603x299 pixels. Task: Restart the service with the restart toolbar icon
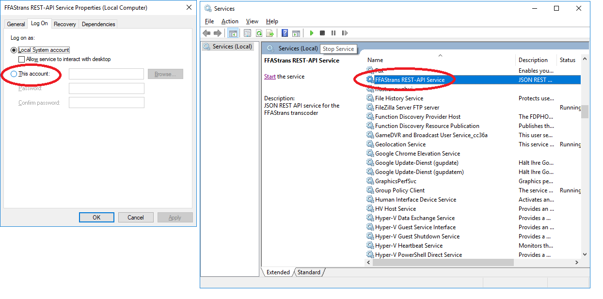[x=345, y=33]
